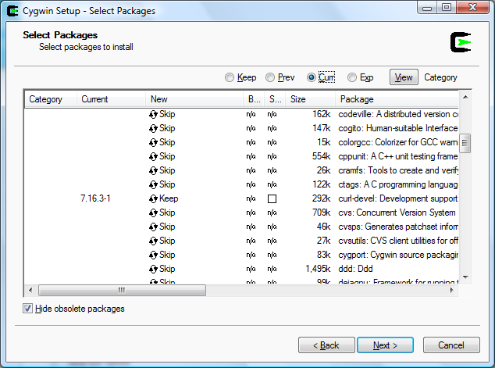The image size is (495, 368).
Task: Choose the Exp radio button
Action: pyautogui.click(x=352, y=77)
